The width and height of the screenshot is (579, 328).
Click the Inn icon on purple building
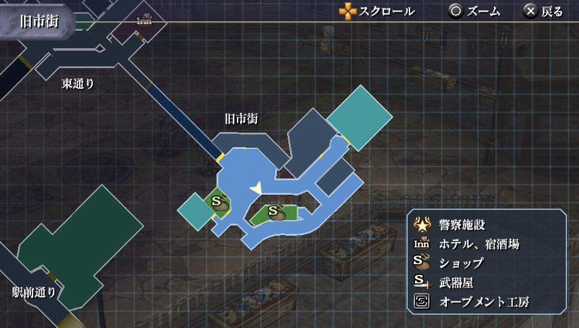point(144,19)
